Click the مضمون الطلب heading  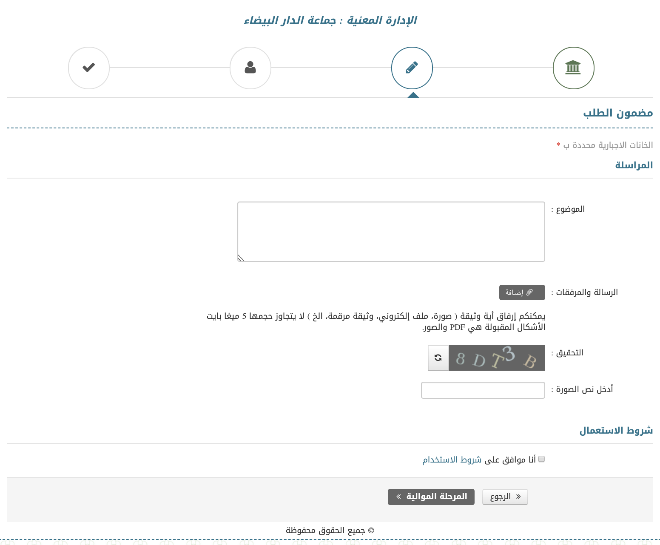pyautogui.click(x=618, y=113)
